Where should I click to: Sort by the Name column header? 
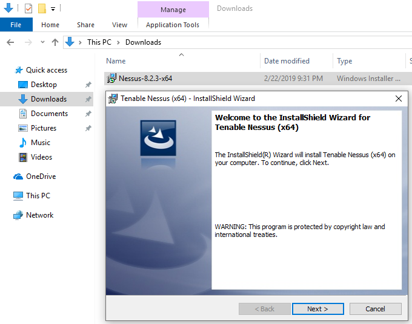point(116,61)
